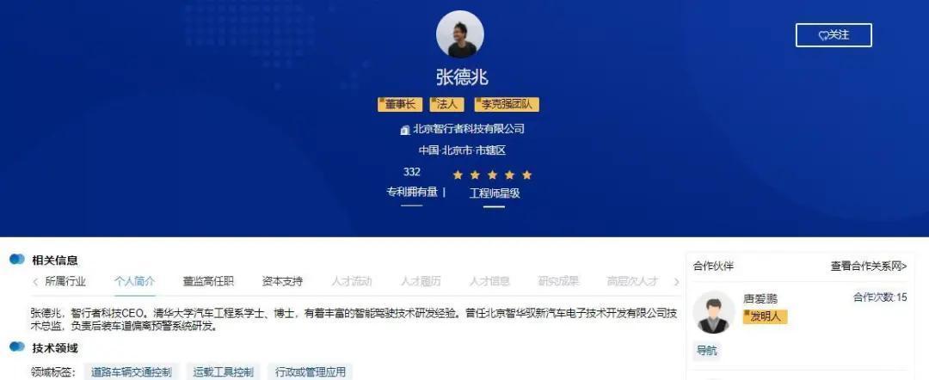Click the 关注 follow button
The height and width of the screenshot is (380, 929).
(x=834, y=35)
